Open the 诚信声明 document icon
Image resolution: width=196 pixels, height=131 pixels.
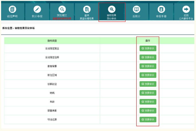[12, 9]
